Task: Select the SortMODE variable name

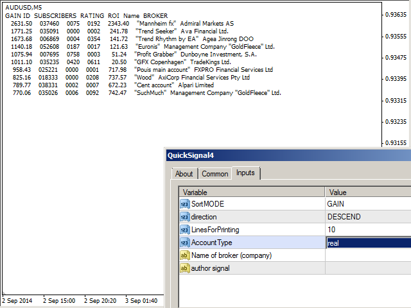Action: click(x=207, y=204)
